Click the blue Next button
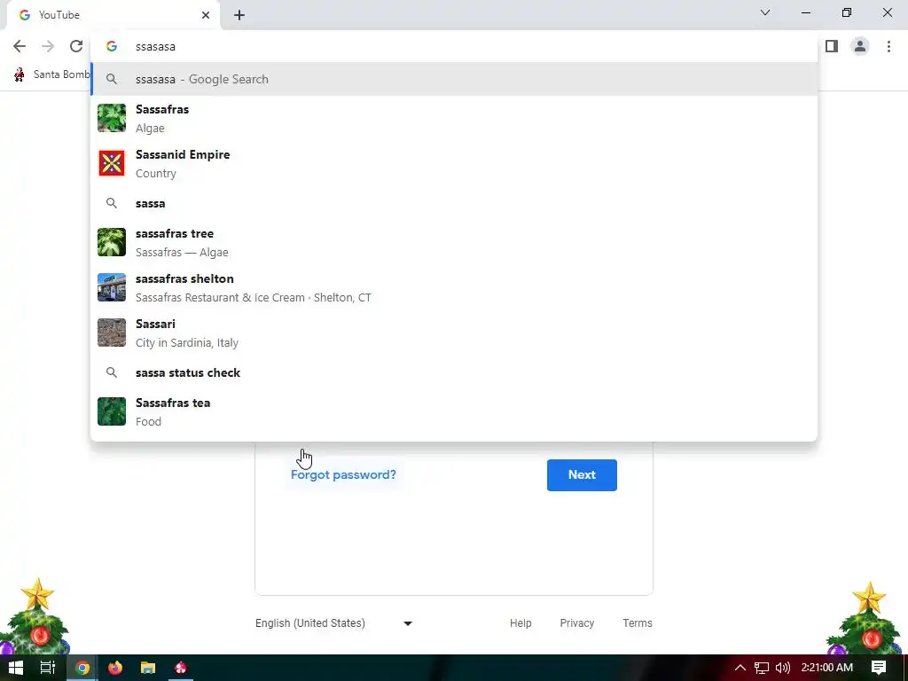Screen dimensions: 908x681 (x=582, y=475)
